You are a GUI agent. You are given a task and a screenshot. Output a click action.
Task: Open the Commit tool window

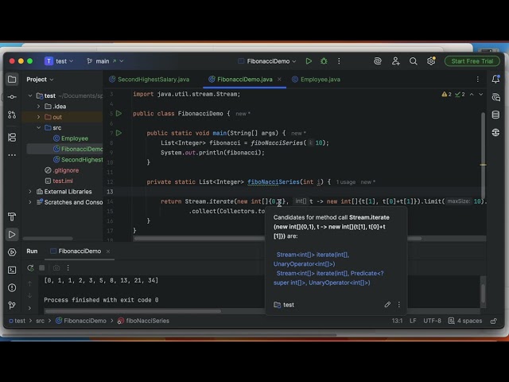click(x=12, y=97)
